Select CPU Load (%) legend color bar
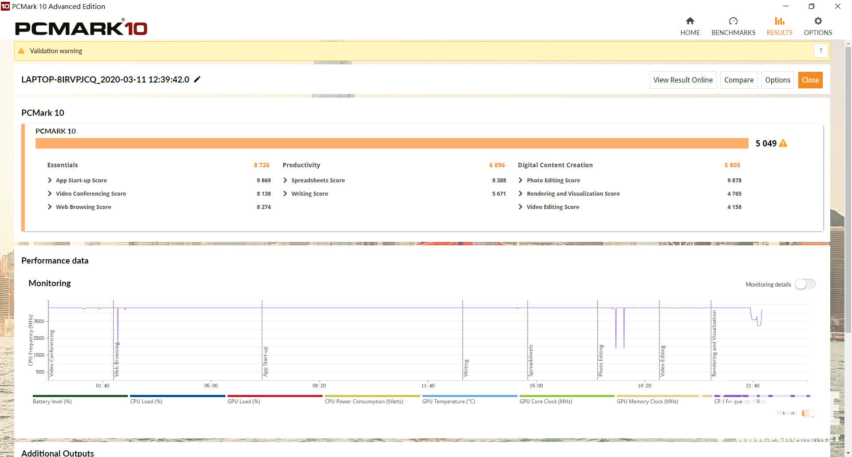This screenshot has width=852, height=457. (x=177, y=396)
